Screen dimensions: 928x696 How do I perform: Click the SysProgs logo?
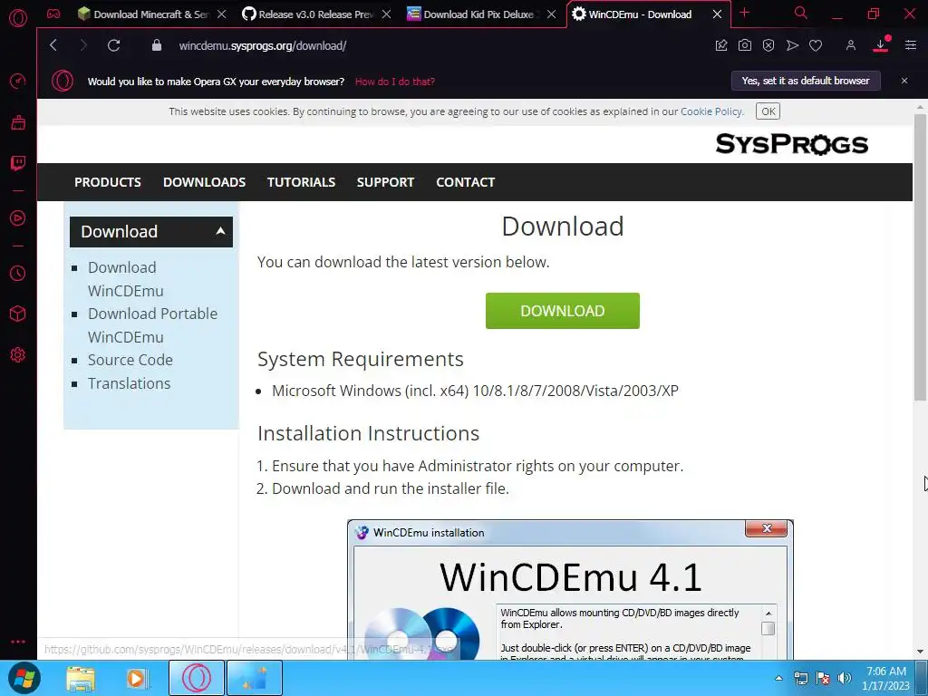(791, 144)
